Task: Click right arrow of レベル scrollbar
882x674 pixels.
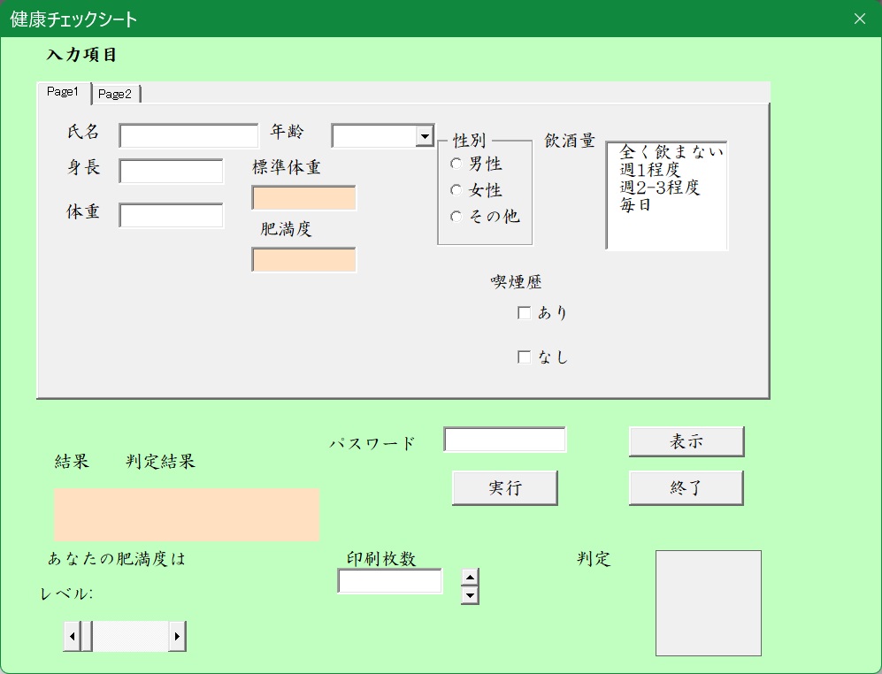Action: point(177,636)
